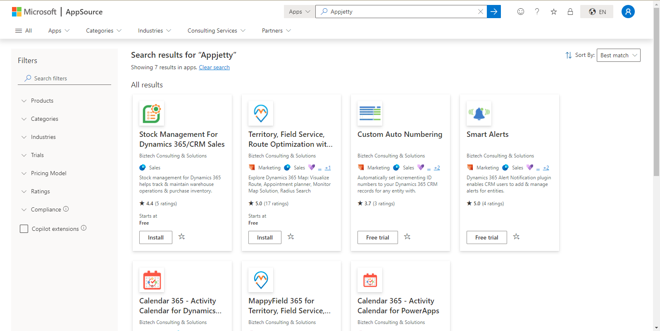
Task: Submit search with arrow button
Action: tap(494, 12)
